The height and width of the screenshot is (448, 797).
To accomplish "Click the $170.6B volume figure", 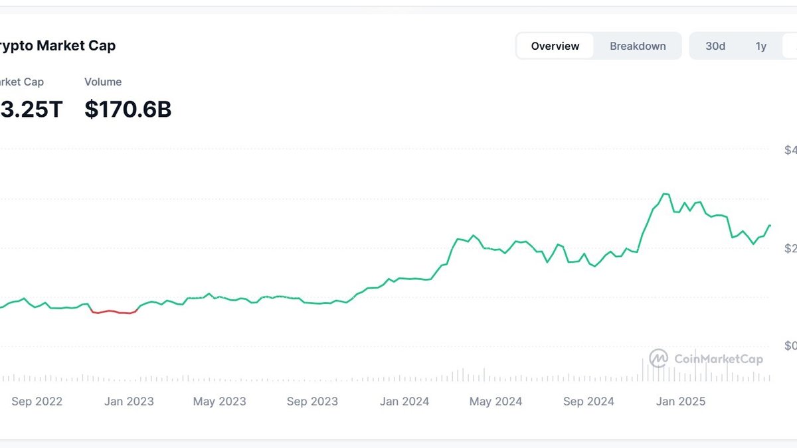I will tap(128, 109).
